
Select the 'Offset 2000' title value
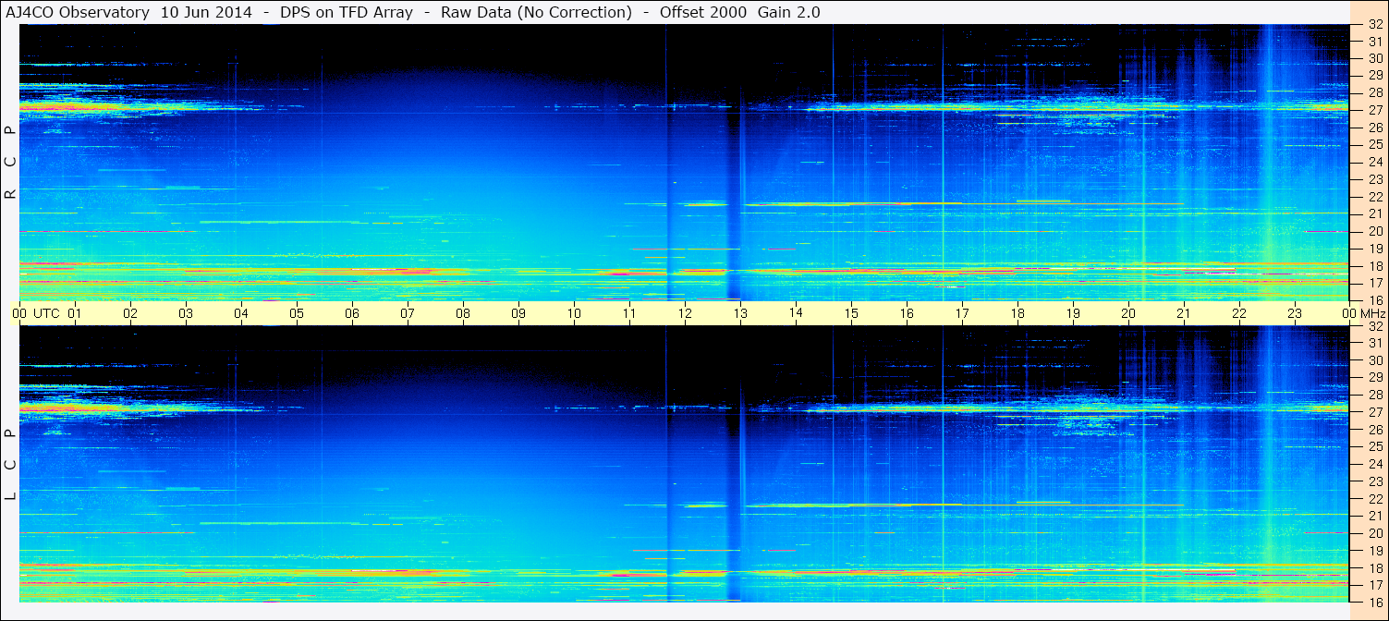701,12
